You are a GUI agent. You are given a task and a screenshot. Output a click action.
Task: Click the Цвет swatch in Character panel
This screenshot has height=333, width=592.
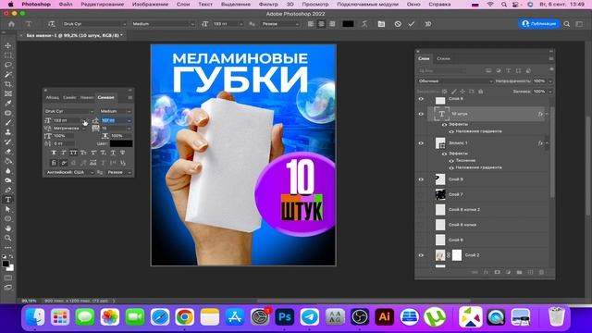[x=121, y=143]
